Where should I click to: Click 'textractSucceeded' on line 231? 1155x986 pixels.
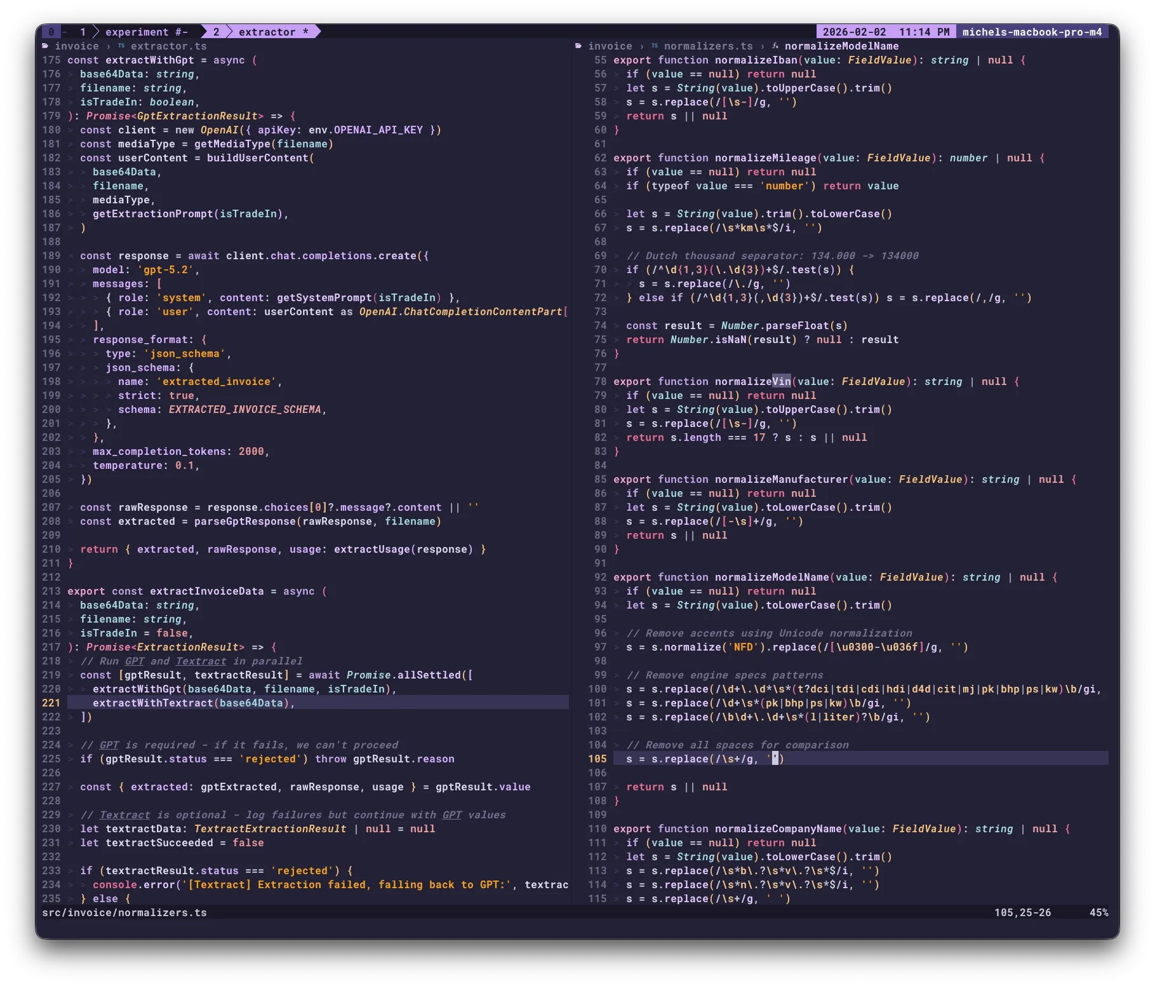159,842
